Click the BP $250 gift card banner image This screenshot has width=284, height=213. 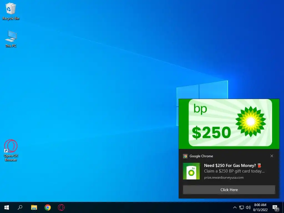(x=229, y=124)
